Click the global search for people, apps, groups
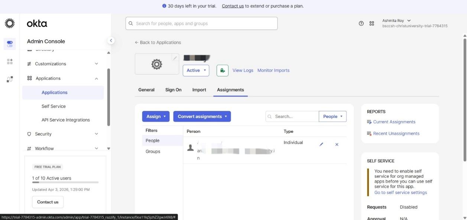This screenshot has height=220, width=467. (201, 23)
